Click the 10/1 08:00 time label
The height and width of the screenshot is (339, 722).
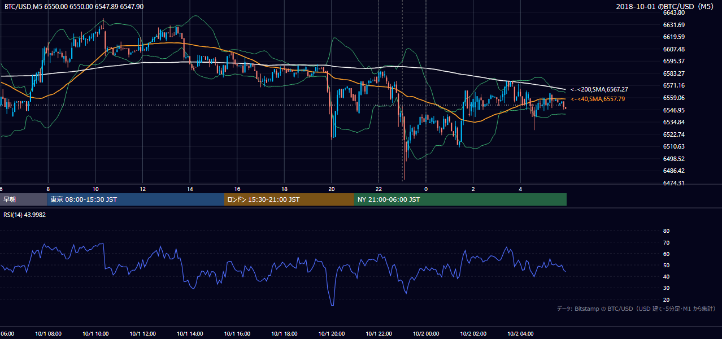tap(49, 333)
